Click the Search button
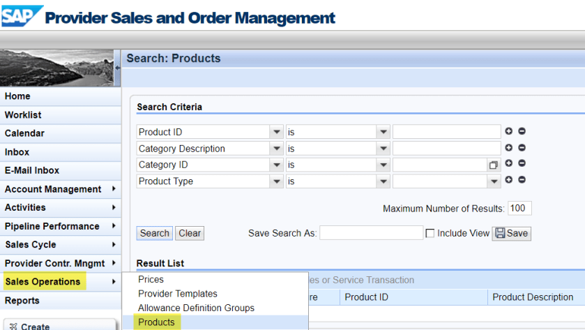Viewport: 585px width, 330px height. coord(154,233)
